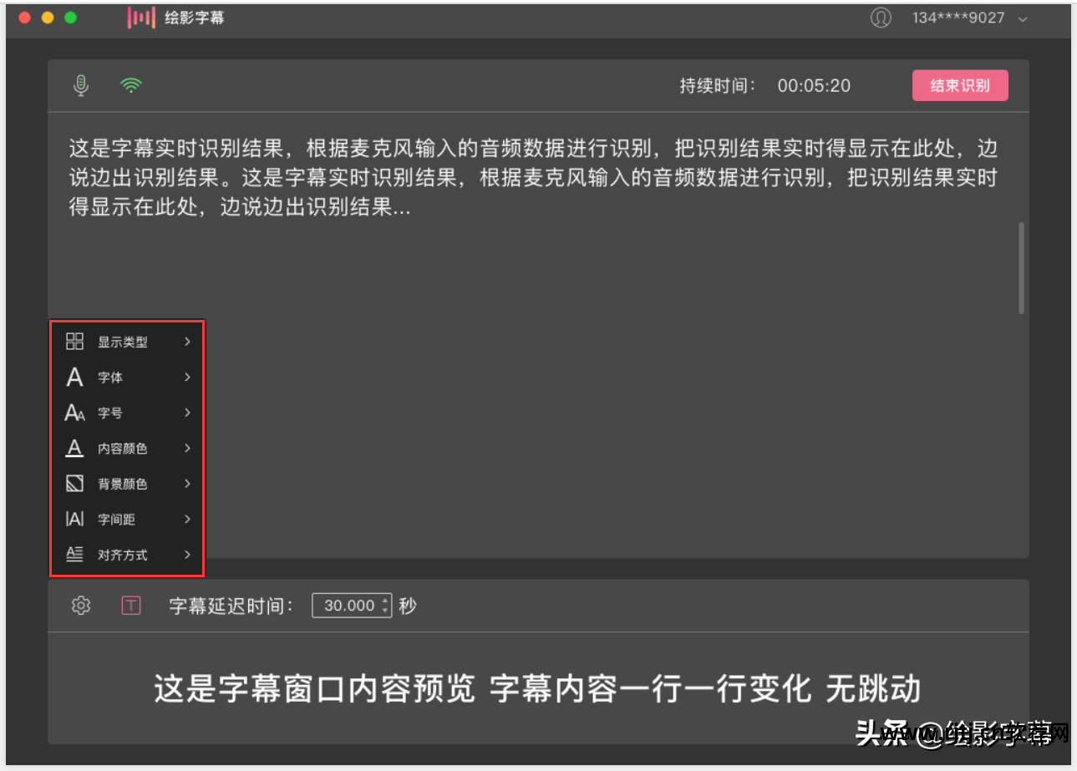This screenshot has width=1077, height=771.
Task: Open the 字体 menu item
Action: pyautogui.click(x=127, y=378)
